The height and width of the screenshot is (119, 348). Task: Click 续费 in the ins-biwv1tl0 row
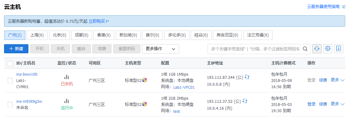(323, 80)
